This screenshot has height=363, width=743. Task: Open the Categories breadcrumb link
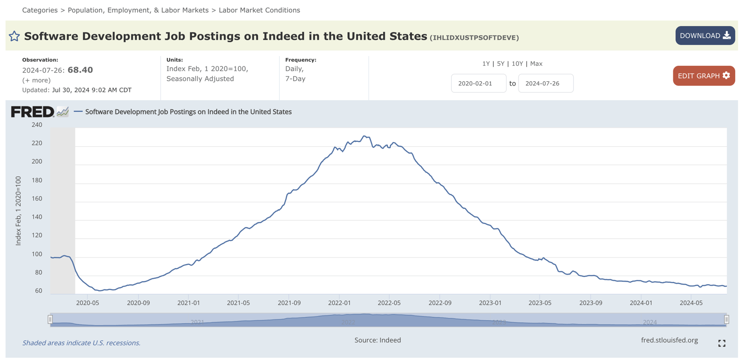[x=40, y=10]
